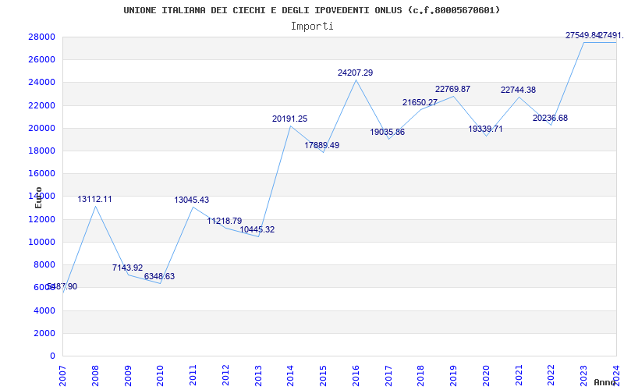Click the y-axis value 4000
624x390 pixels.
(44, 310)
